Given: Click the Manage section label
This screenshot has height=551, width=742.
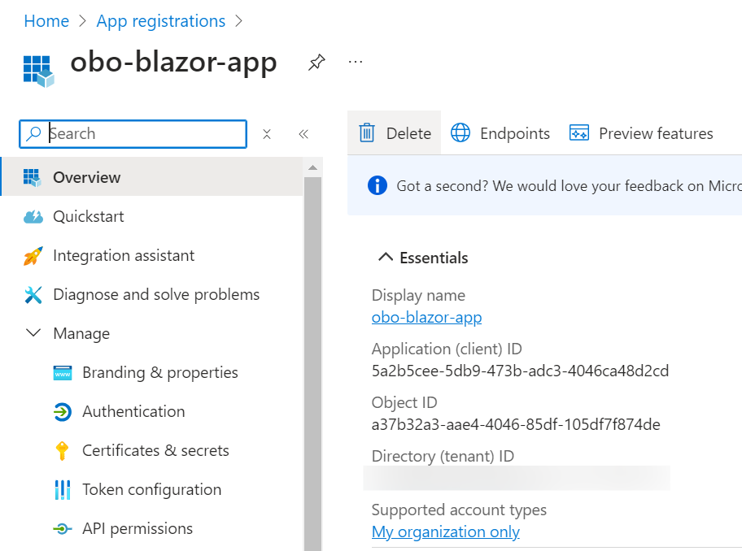Looking at the screenshot, I should click(x=81, y=334).
